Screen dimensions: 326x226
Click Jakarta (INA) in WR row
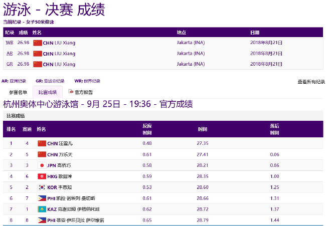[191, 43]
